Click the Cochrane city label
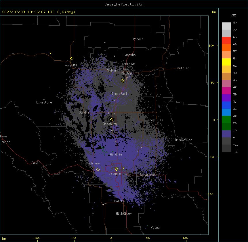This screenshot has width=248, height=242. pos(93,163)
